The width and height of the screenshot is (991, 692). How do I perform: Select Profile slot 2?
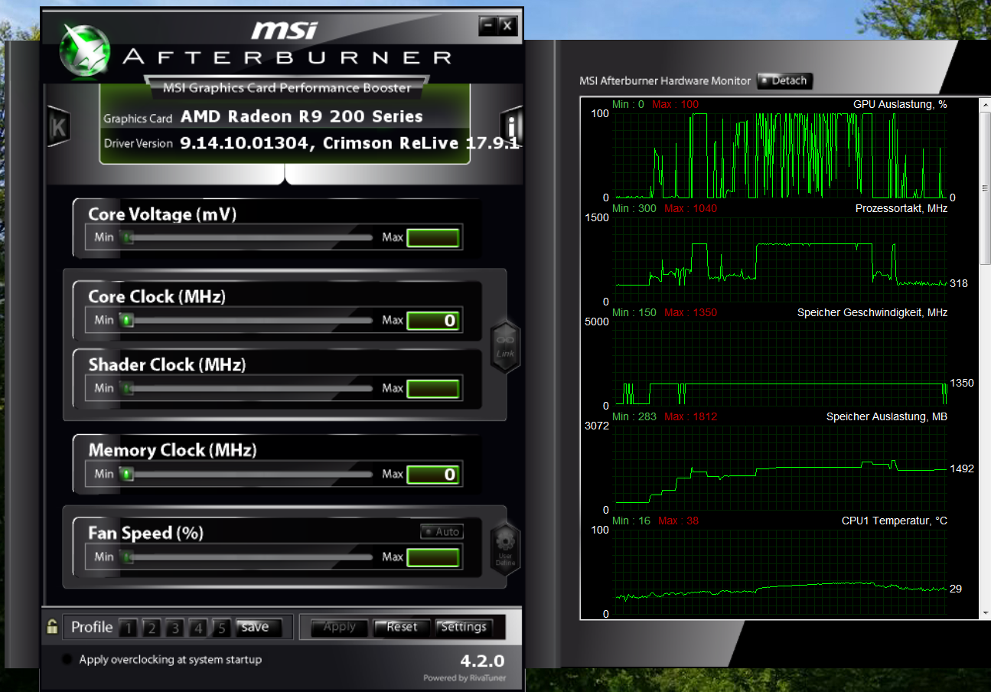point(152,628)
